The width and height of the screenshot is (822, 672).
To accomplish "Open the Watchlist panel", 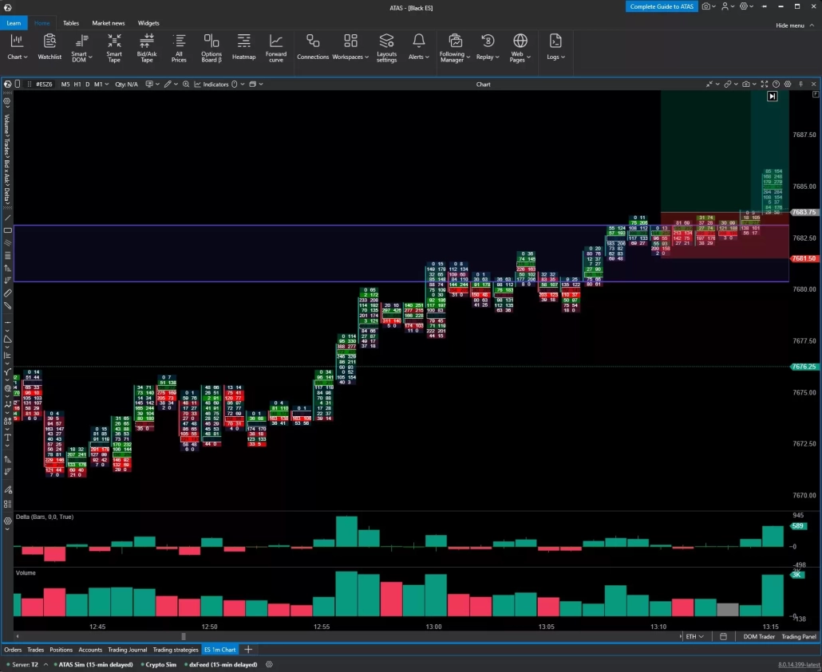I will tap(49, 47).
